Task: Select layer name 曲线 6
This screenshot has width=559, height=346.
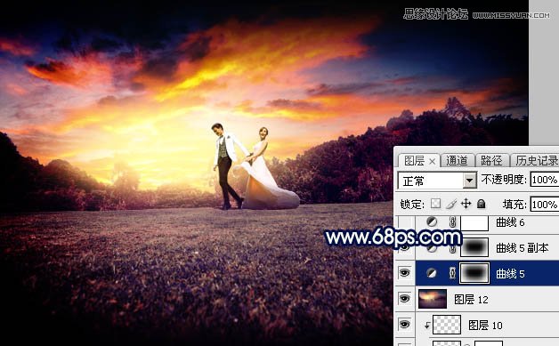Action: [x=510, y=222]
